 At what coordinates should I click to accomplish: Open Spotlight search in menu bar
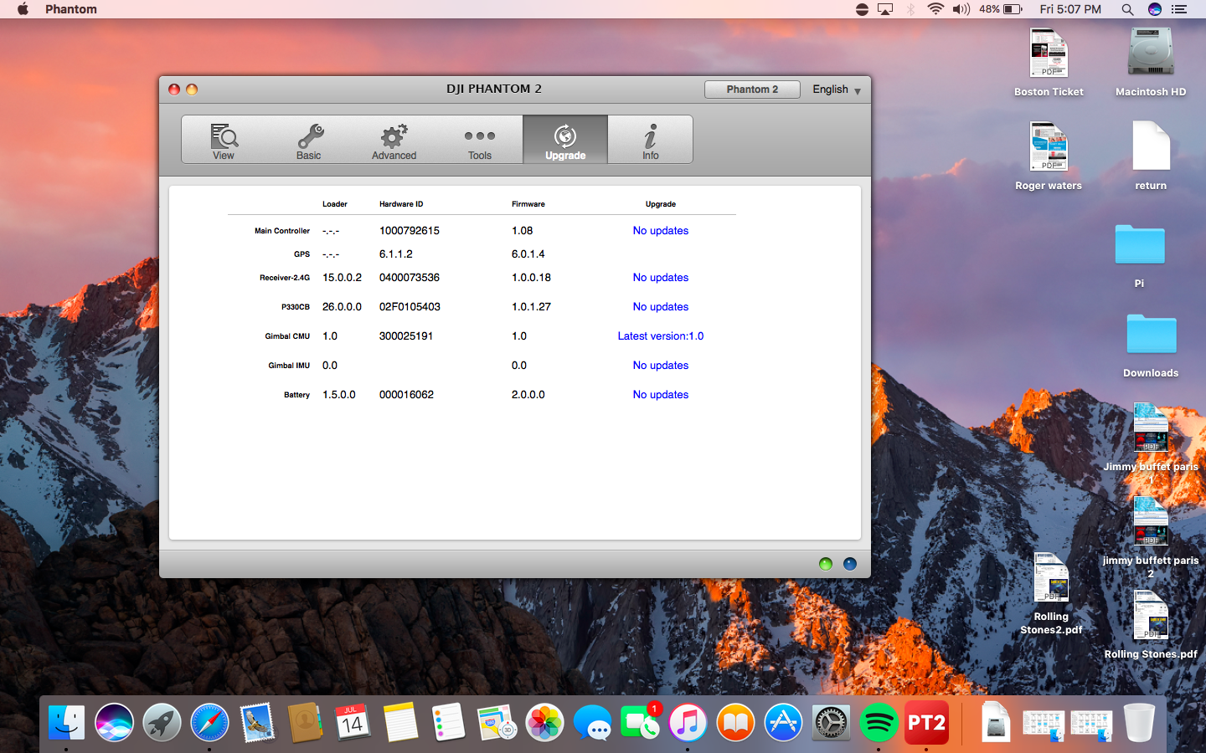click(x=1127, y=9)
